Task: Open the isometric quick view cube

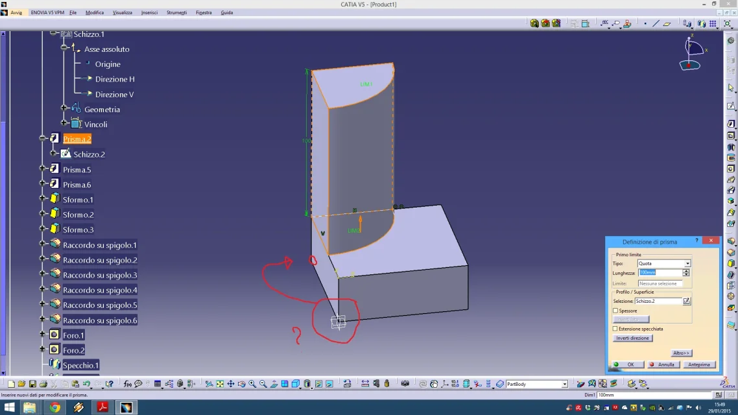Action: 296,384
